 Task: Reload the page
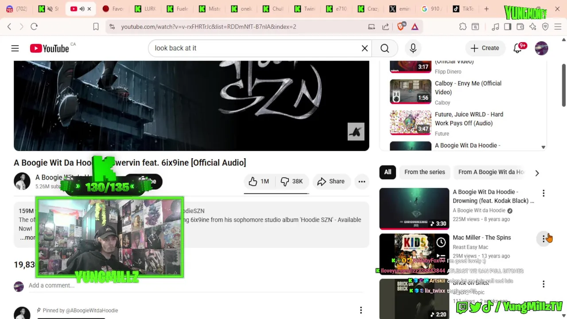(x=34, y=27)
